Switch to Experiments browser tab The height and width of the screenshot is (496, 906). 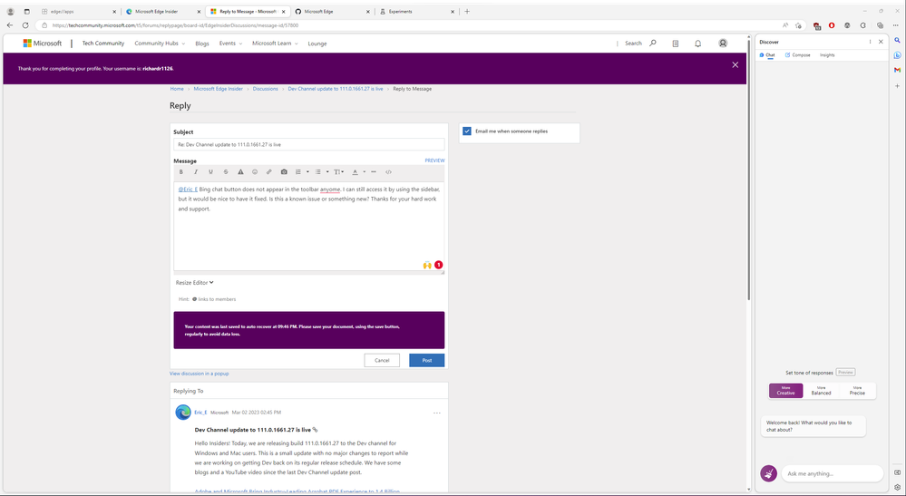click(x=416, y=12)
